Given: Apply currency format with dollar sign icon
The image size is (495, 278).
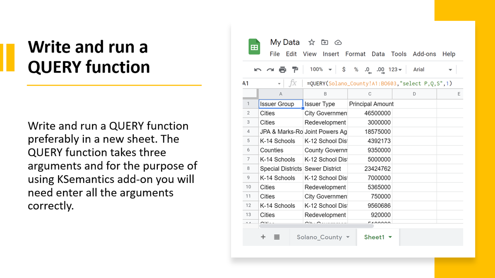Looking at the screenshot, I should 344,69.
